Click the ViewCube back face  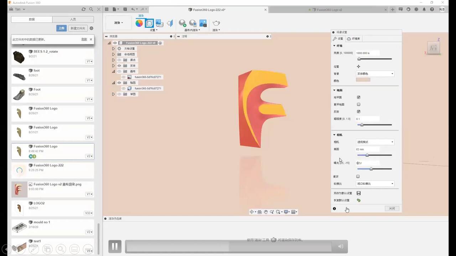pos(434,48)
